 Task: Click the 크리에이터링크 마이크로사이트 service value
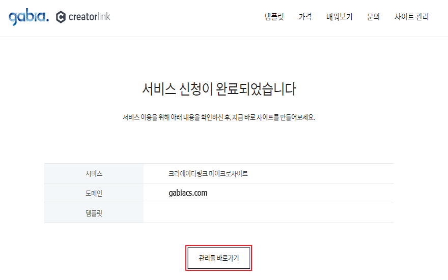[x=208, y=174]
